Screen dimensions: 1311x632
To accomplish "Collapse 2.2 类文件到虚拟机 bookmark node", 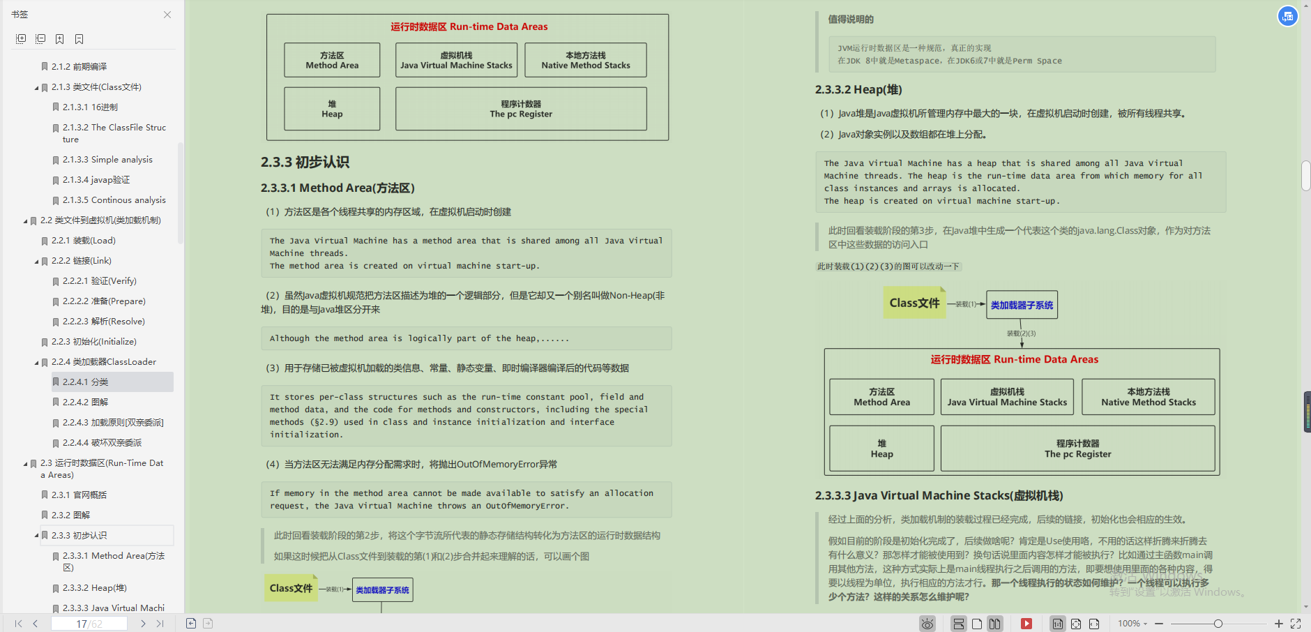I will click(x=26, y=221).
